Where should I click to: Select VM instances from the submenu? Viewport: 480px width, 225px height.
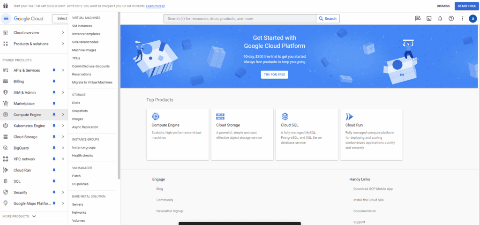[x=82, y=26]
